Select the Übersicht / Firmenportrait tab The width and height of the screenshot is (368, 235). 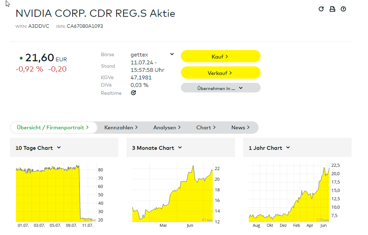point(53,127)
